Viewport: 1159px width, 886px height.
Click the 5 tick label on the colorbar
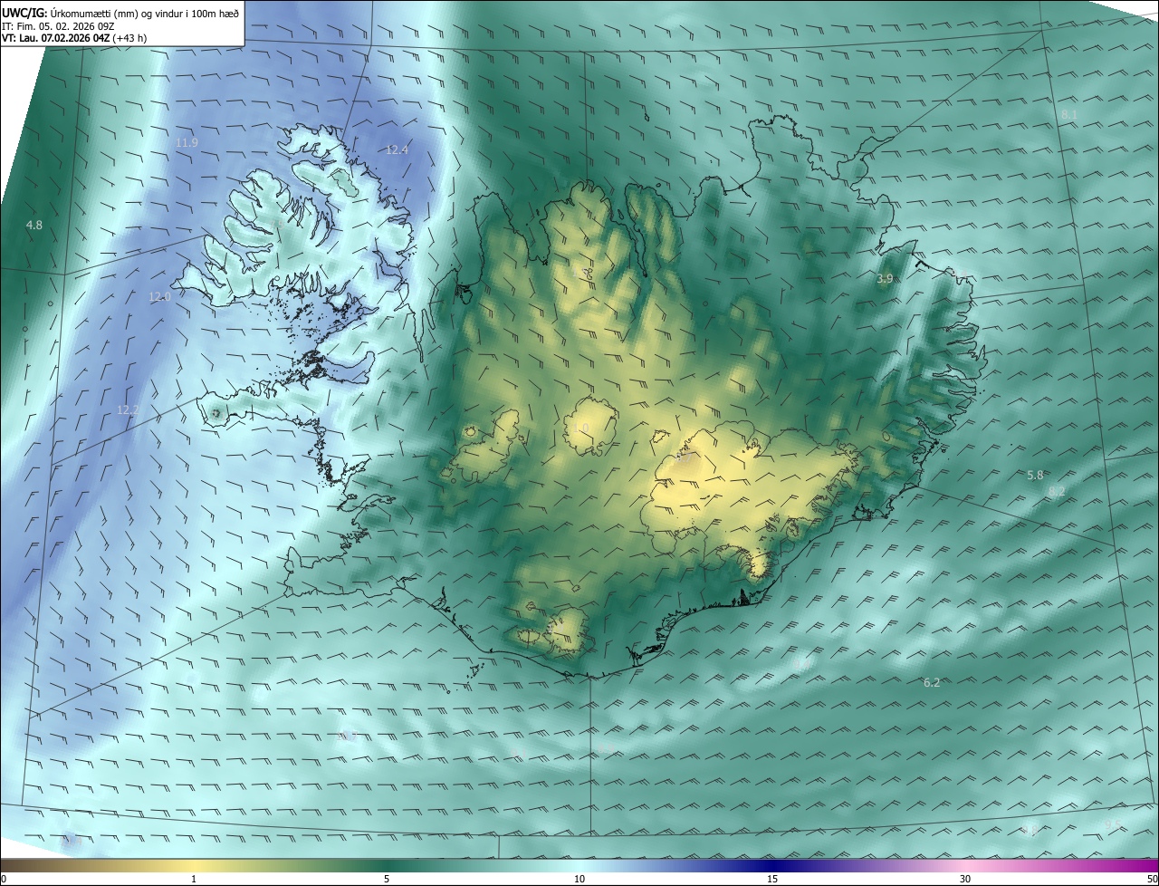387,879
